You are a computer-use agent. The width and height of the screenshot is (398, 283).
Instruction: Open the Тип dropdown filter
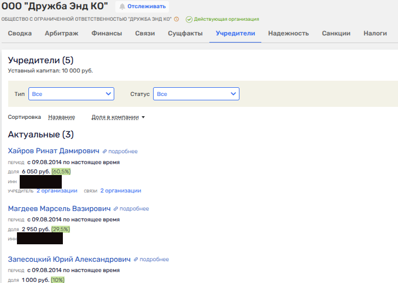click(71, 94)
